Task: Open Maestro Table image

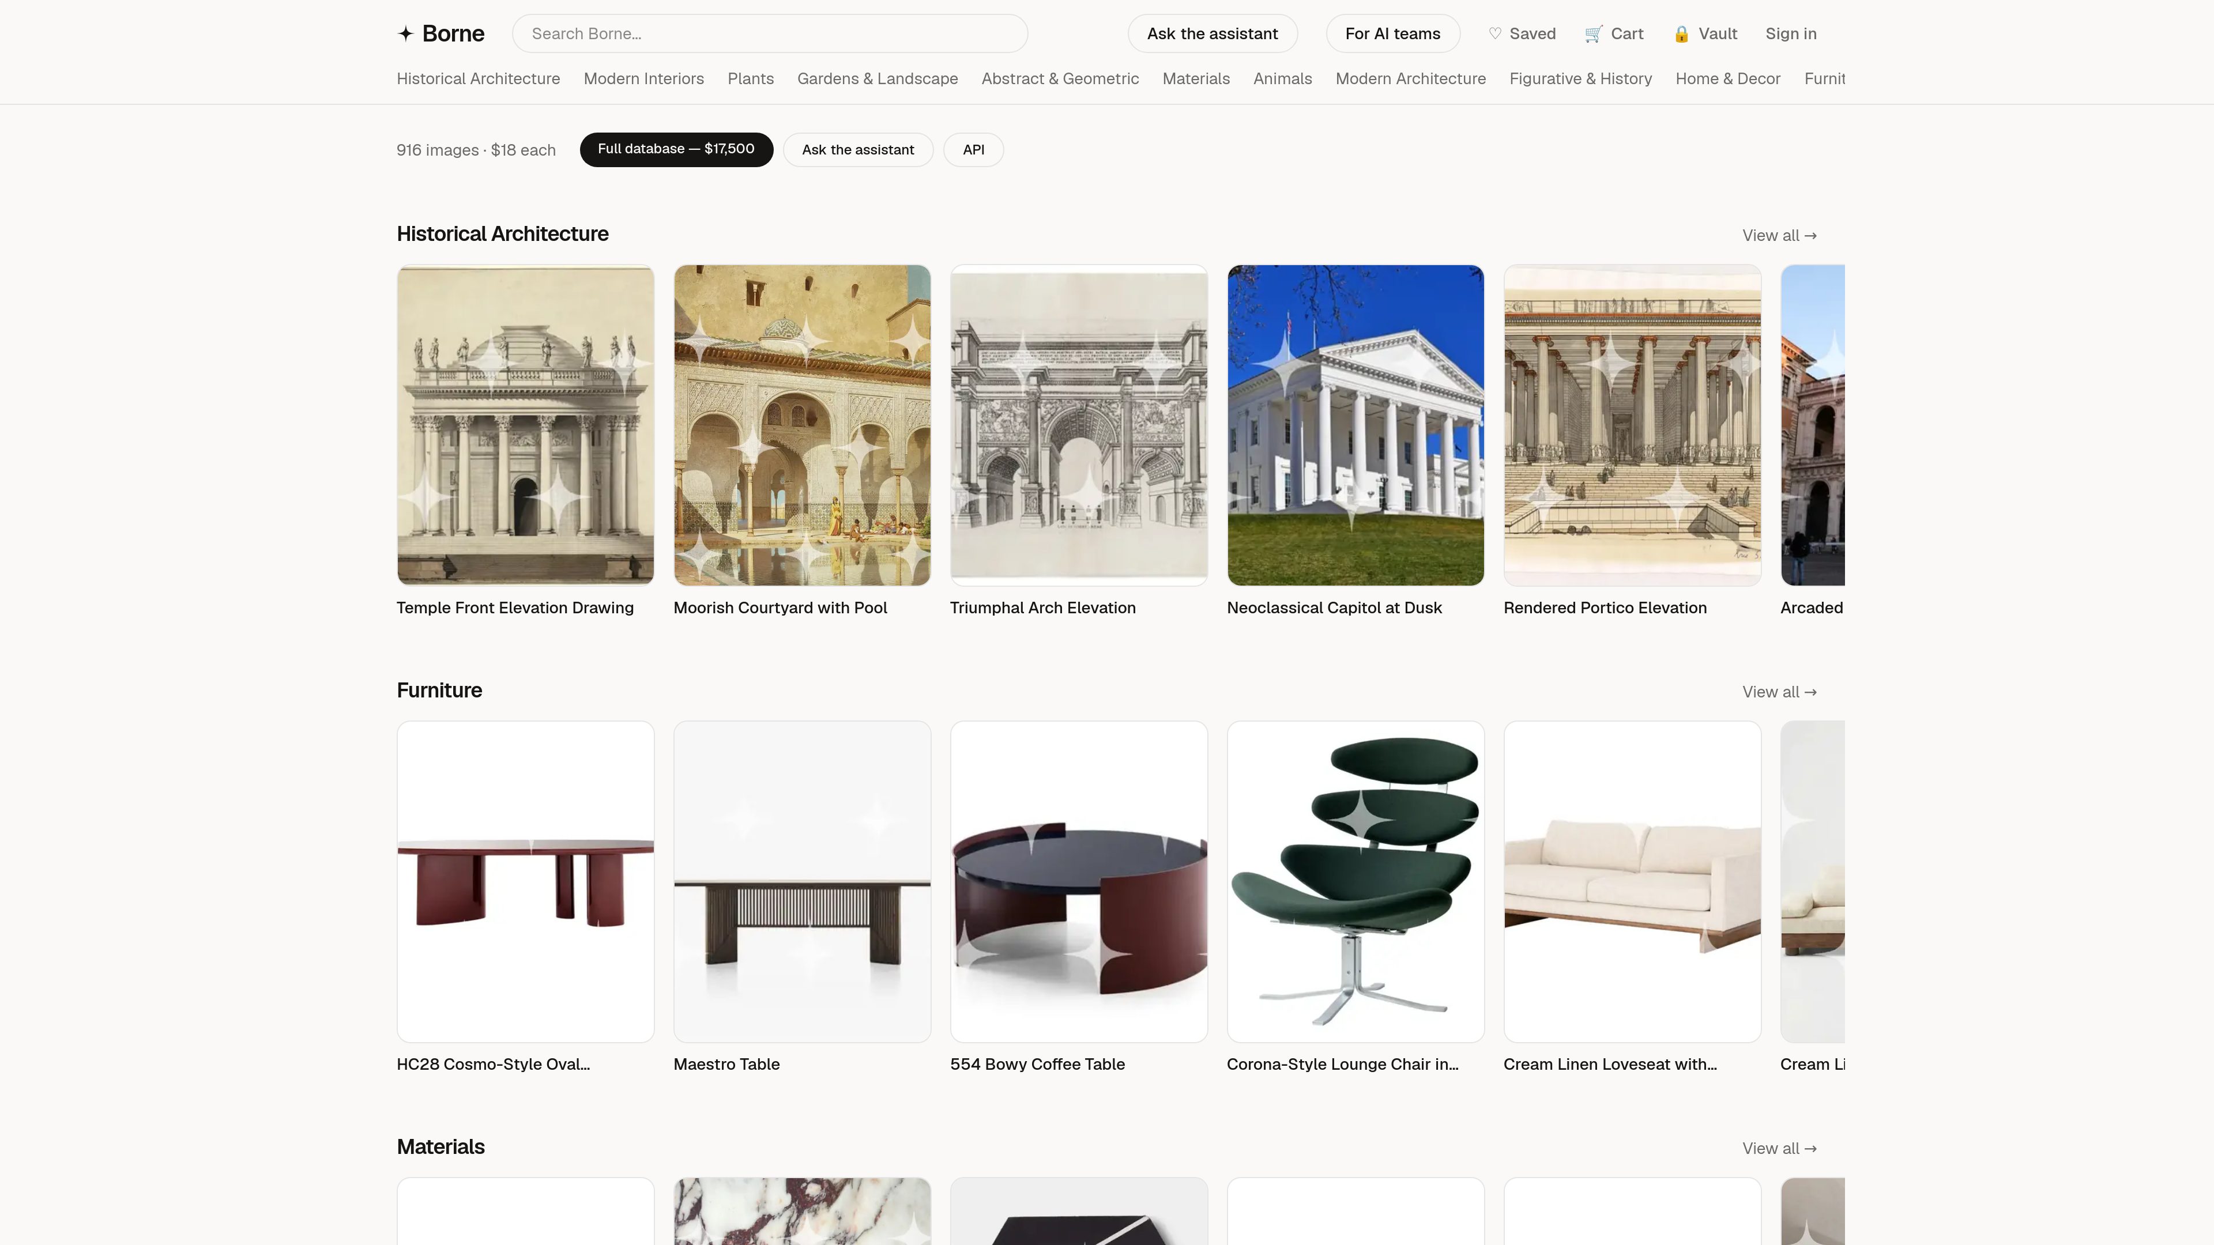Action: point(802,881)
